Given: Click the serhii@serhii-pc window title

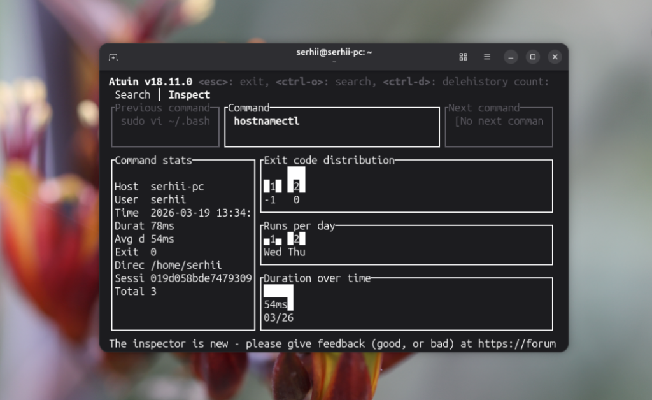Looking at the screenshot, I should tap(334, 52).
